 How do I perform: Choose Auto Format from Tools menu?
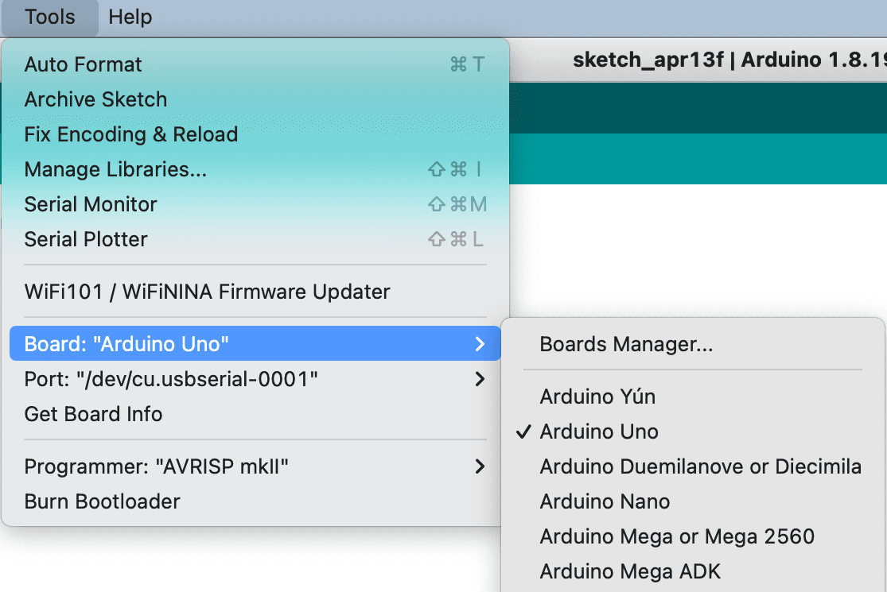click(x=255, y=64)
